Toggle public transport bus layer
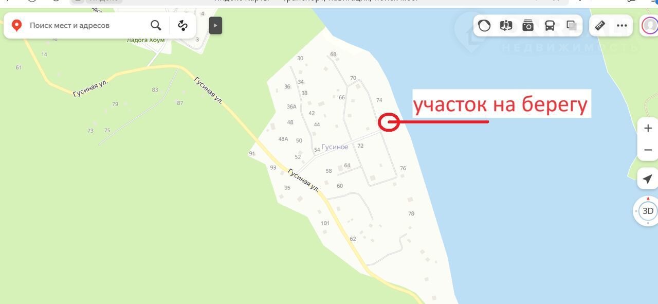The width and height of the screenshot is (658, 304). (x=550, y=25)
